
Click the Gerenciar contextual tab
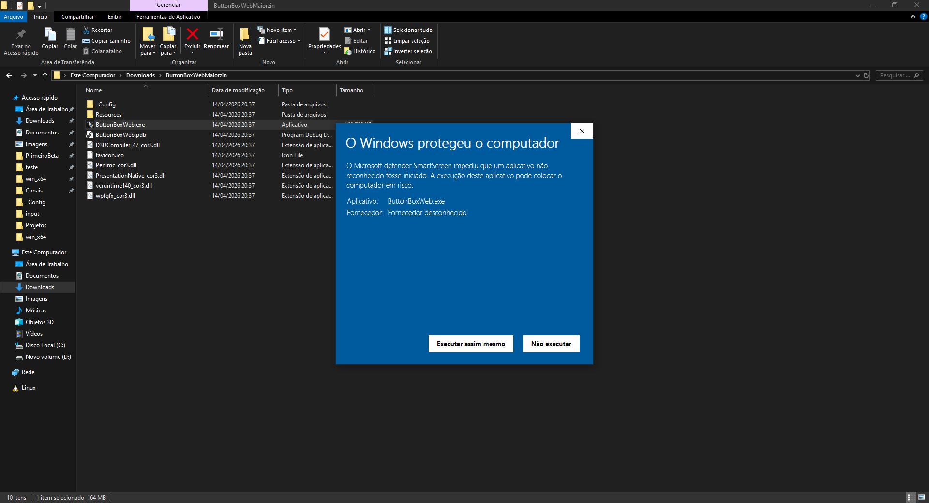pyautogui.click(x=168, y=5)
